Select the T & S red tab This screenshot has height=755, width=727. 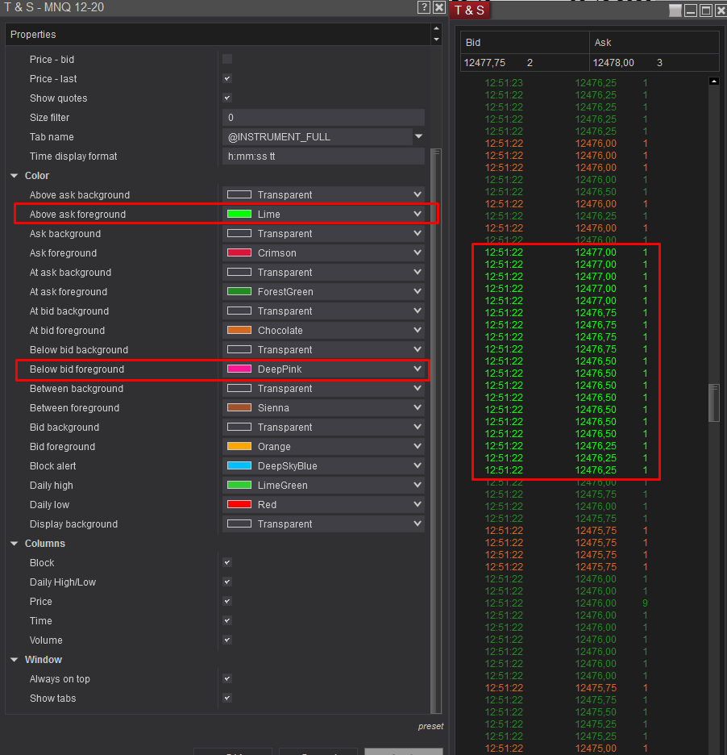(470, 10)
